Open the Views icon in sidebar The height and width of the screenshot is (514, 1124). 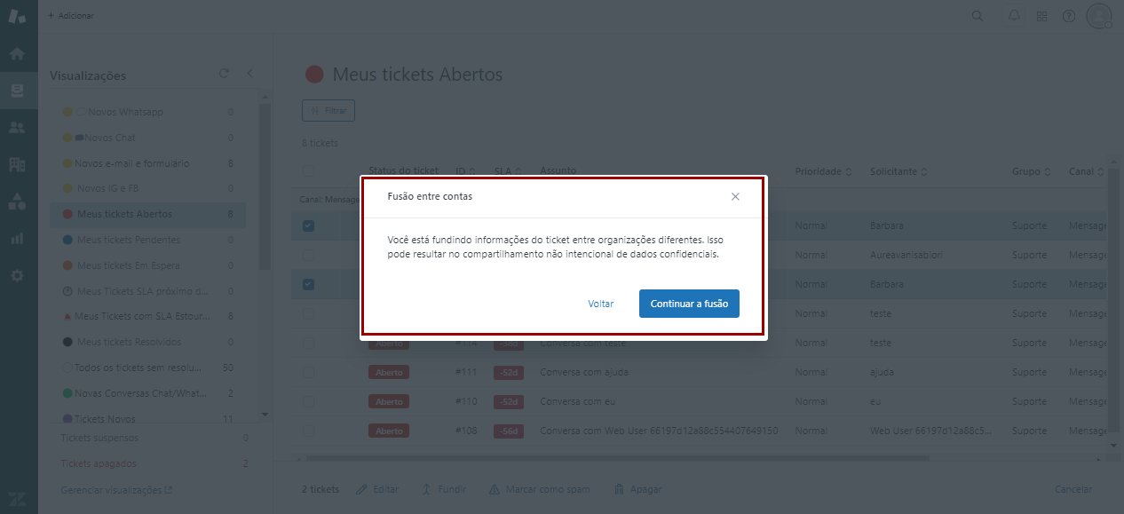pos(17,91)
